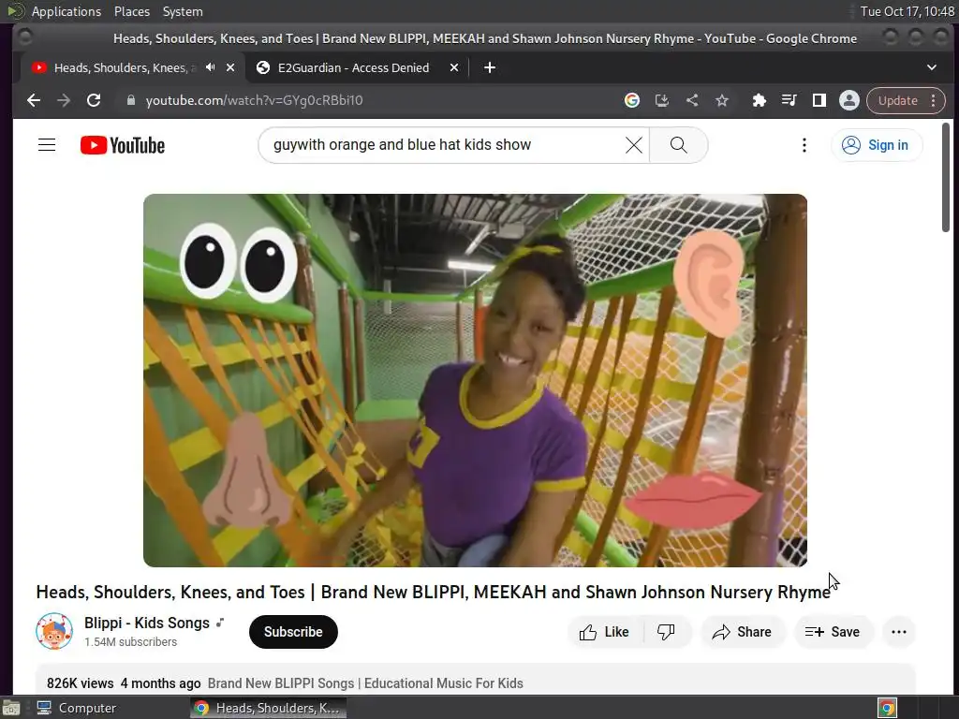Open media controls icon in toolbar
Image resolution: width=959 pixels, height=719 pixels.
pyautogui.click(x=789, y=100)
